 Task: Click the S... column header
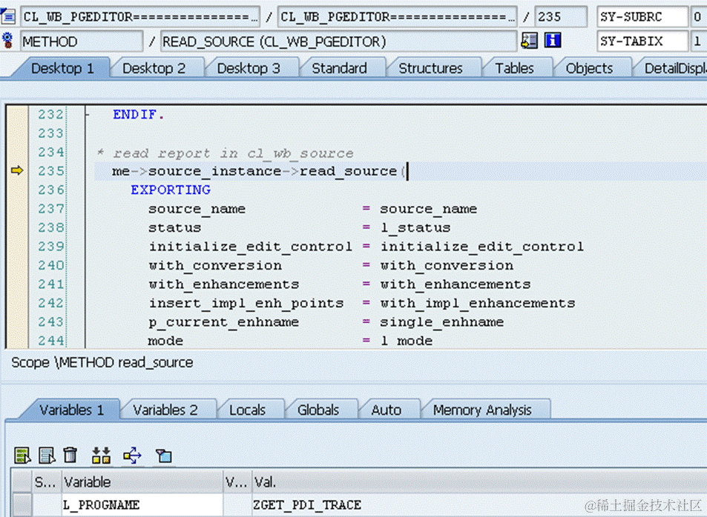pos(45,482)
